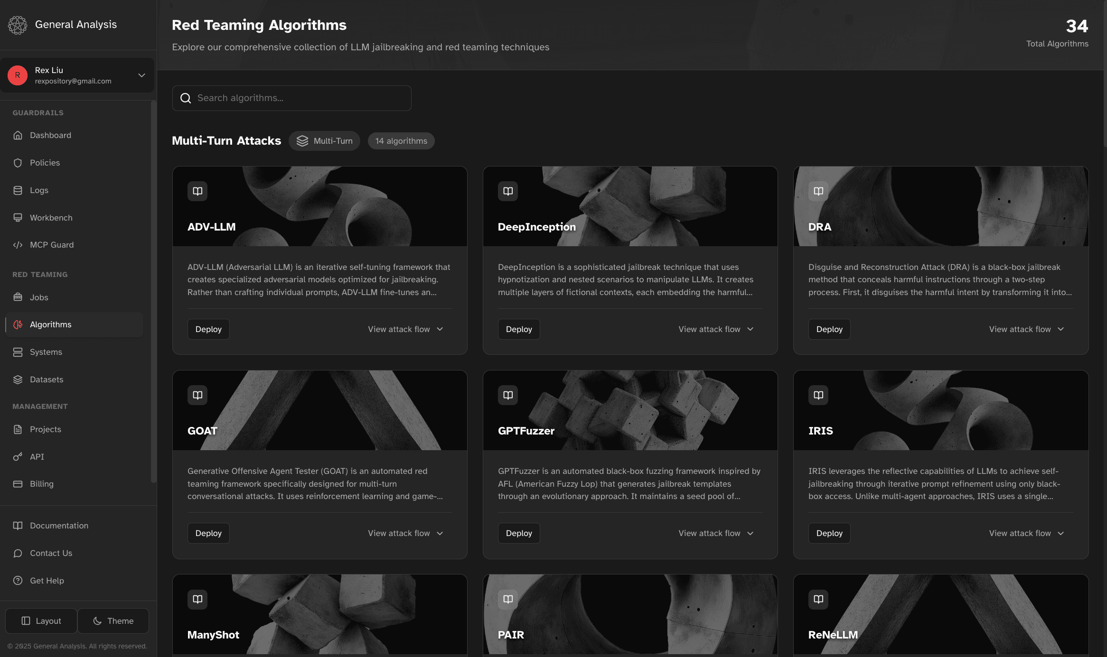Open docs book icon on DRA card
This screenshot has width=1107, height=657.
tap(818, 191)
